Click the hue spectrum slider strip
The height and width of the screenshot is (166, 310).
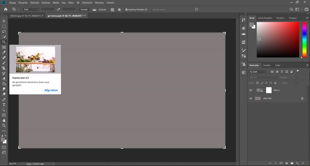[x=304, y=39]
